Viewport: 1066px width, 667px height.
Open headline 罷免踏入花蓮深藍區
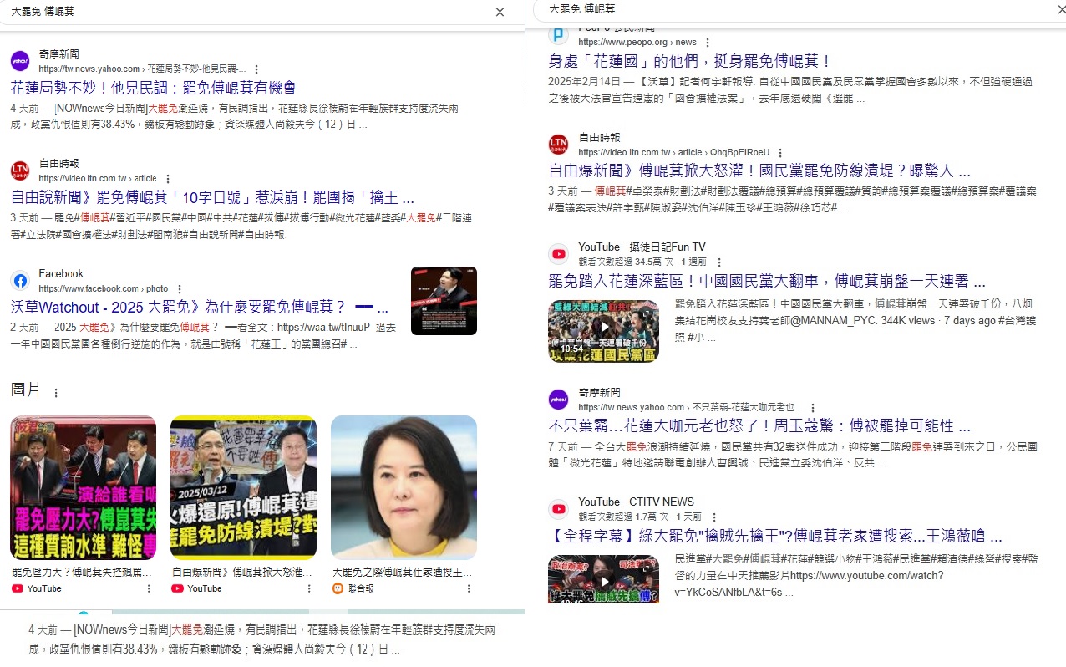point(767,281)
